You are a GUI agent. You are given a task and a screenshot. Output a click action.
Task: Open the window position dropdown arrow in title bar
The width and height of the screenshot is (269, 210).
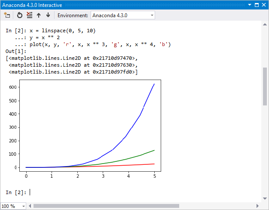(x=250, y=5)
